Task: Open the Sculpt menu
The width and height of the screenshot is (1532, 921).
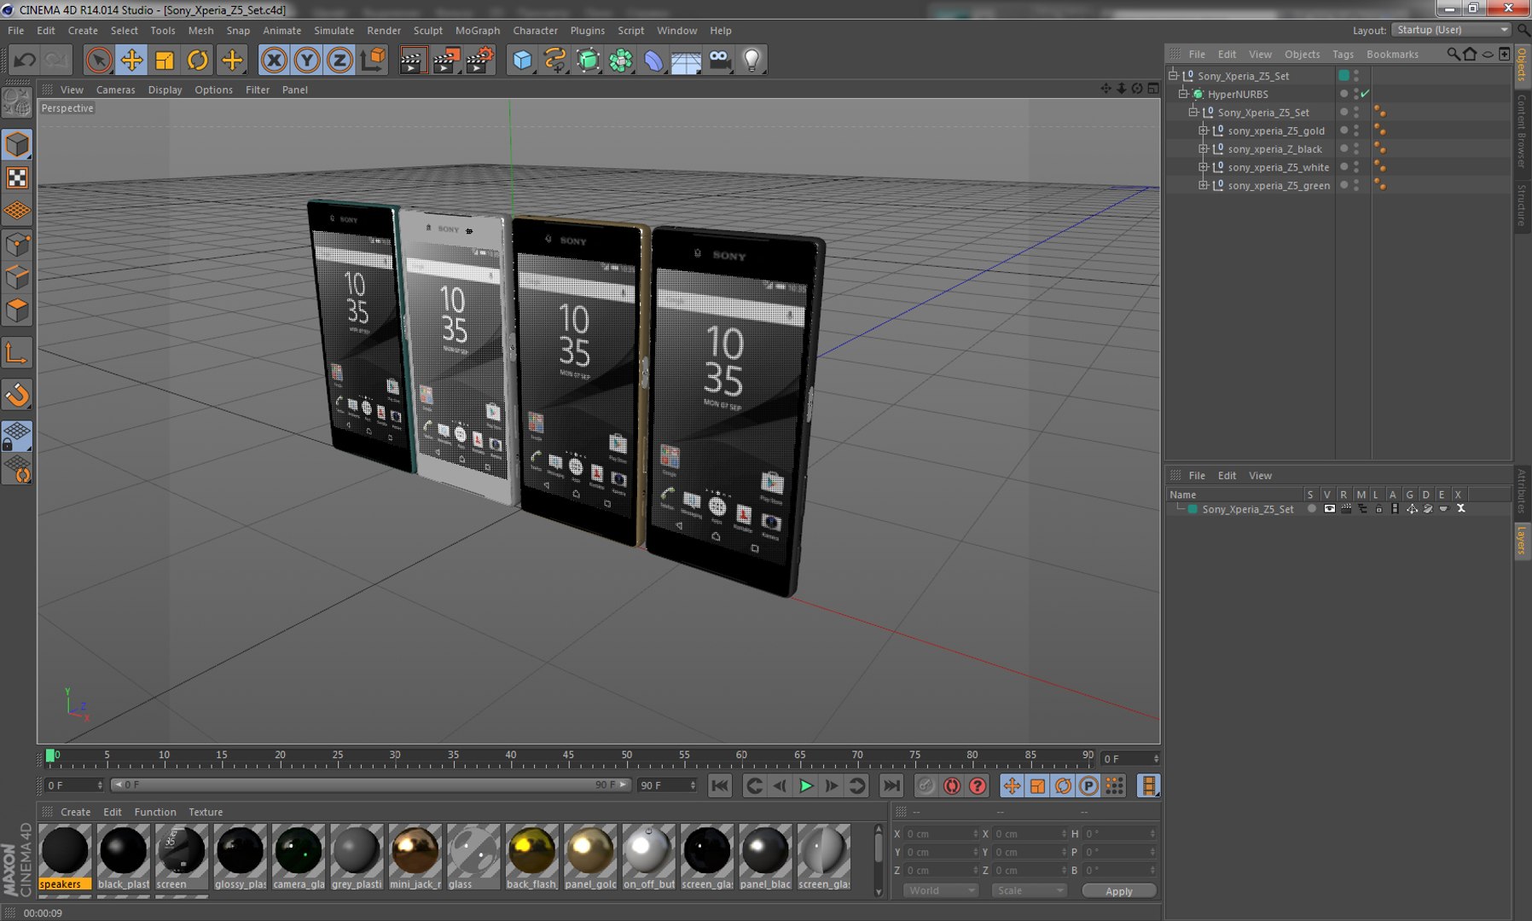Action: click(428, 31)
